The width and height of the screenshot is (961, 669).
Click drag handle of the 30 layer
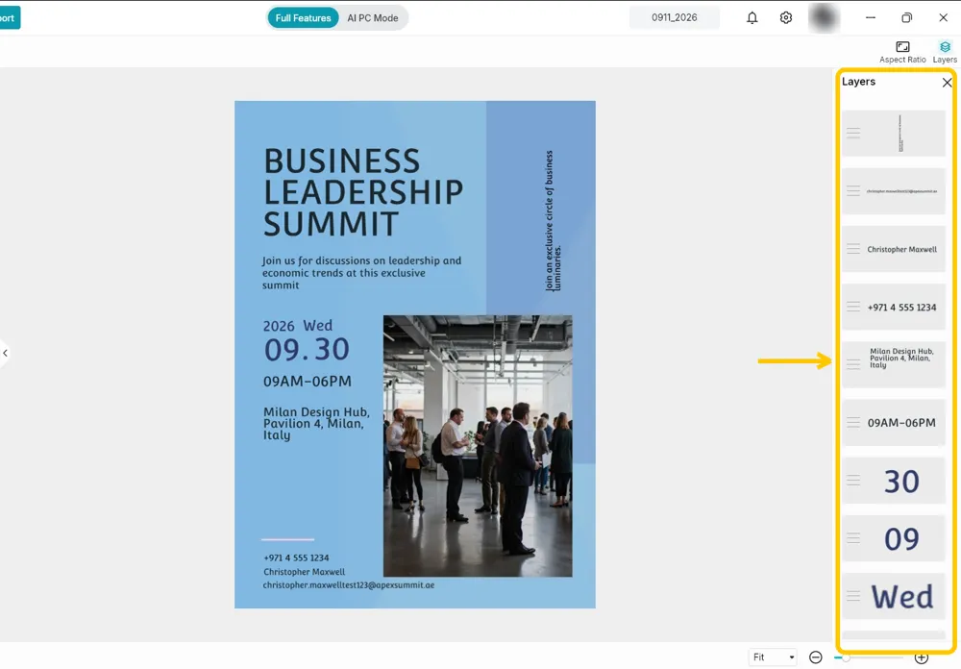click(x=853, y=481)
